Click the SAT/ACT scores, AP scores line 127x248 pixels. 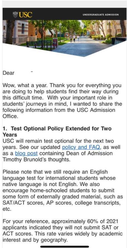click(62, 203)
